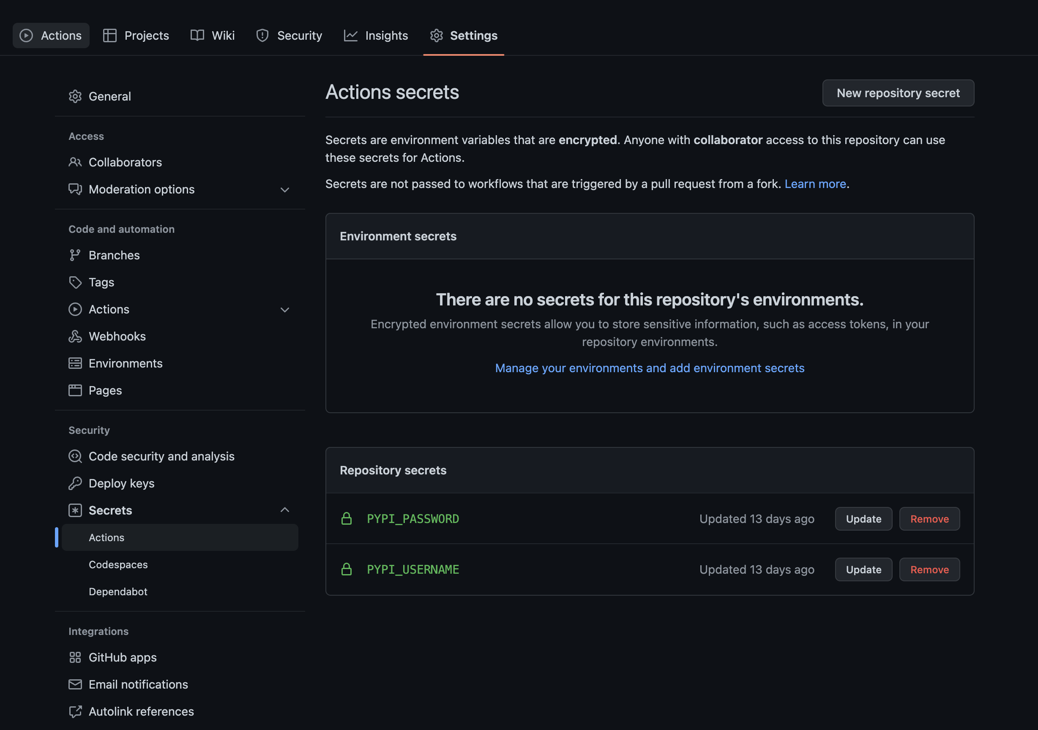This screenshot has height=730, width=1038.
Task: Follow Manage your environments link
Action: [650, 368]
